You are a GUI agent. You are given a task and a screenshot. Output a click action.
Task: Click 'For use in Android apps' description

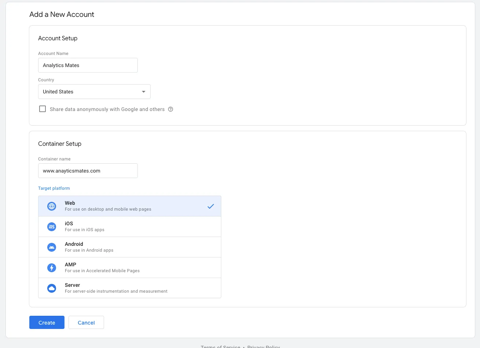pyautogui.click(x=89, y=250)
